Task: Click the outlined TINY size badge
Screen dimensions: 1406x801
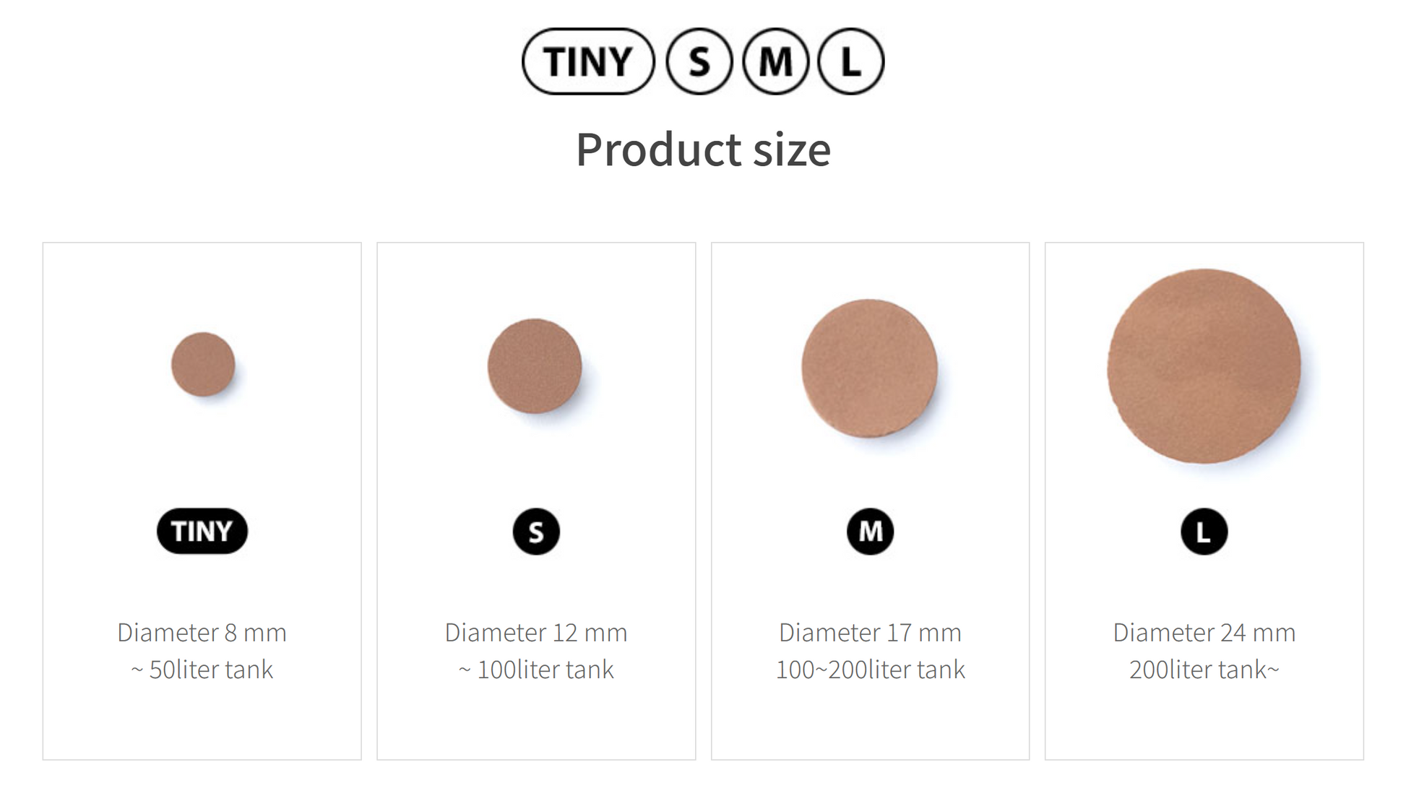Action: coord(587,61)
